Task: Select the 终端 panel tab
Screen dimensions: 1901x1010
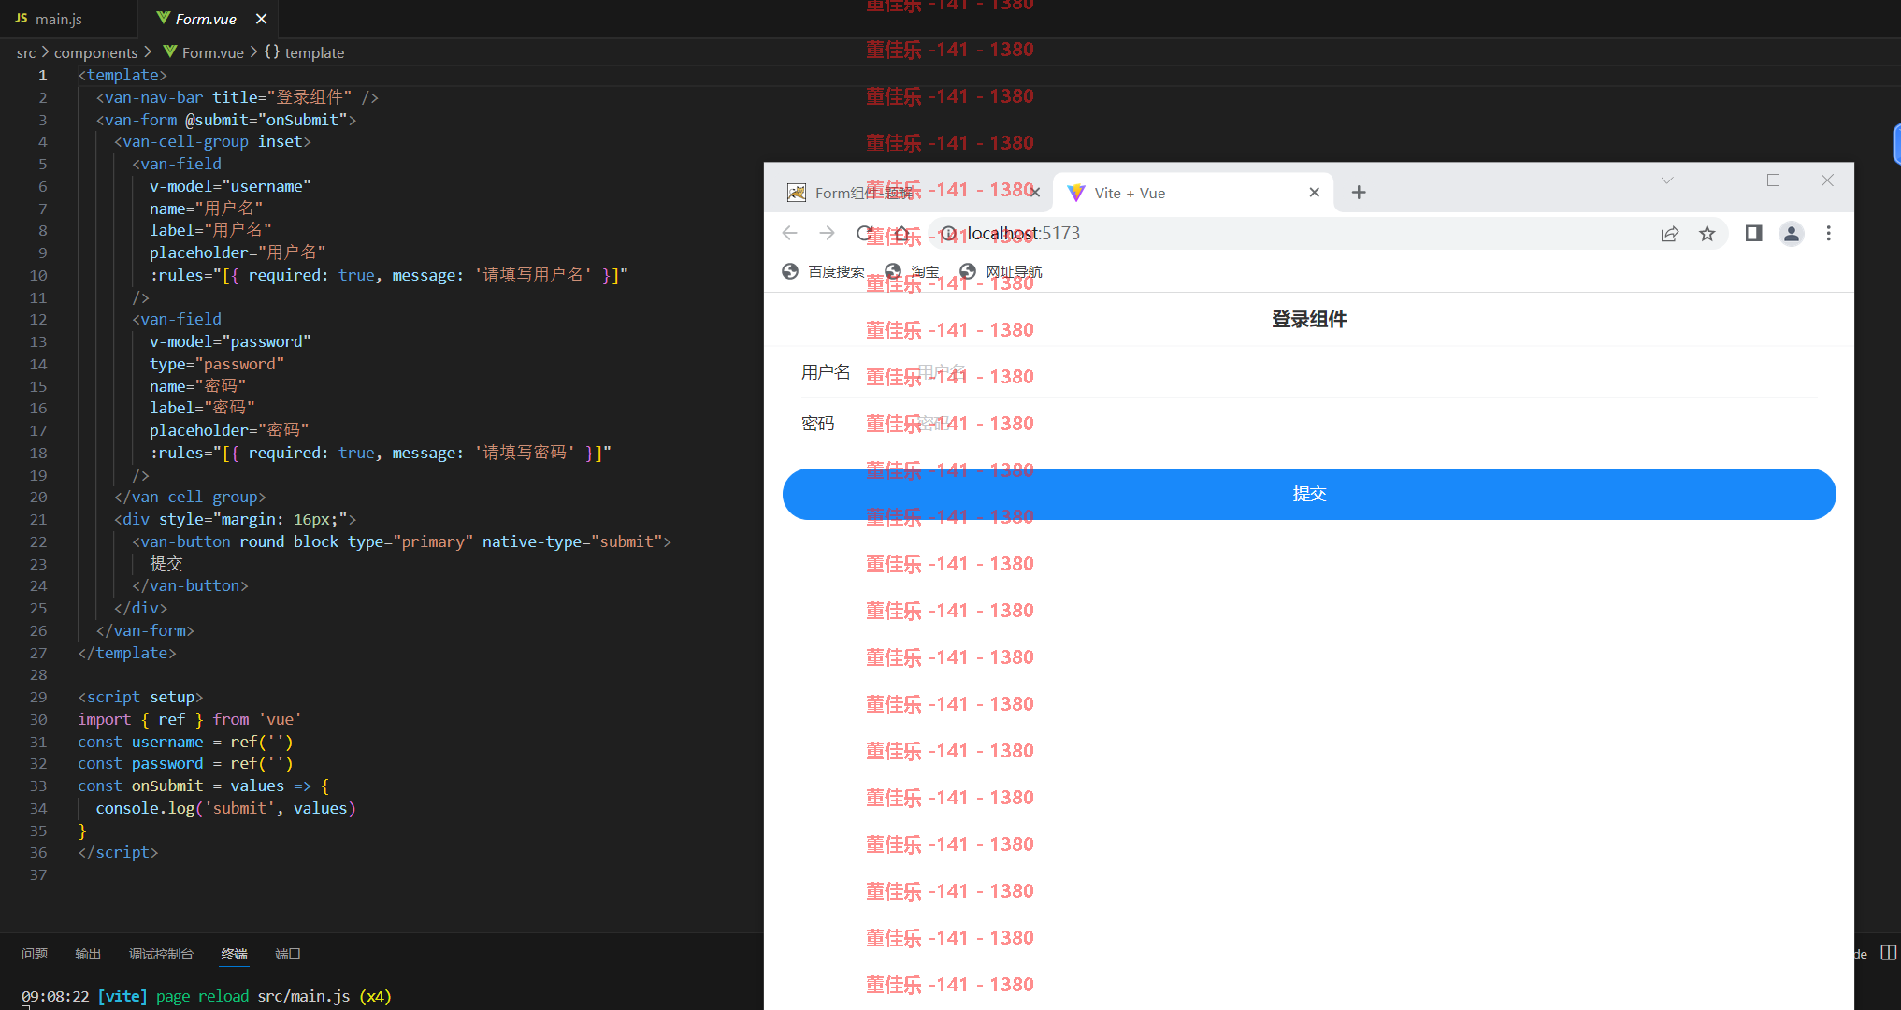Action: point(234,954)
